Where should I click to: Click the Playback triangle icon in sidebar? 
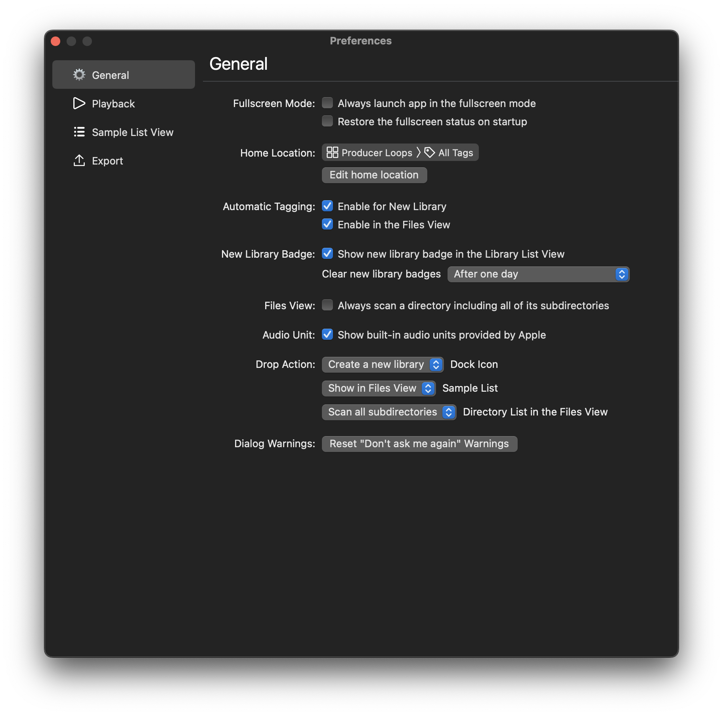click(x=79, y=103)
